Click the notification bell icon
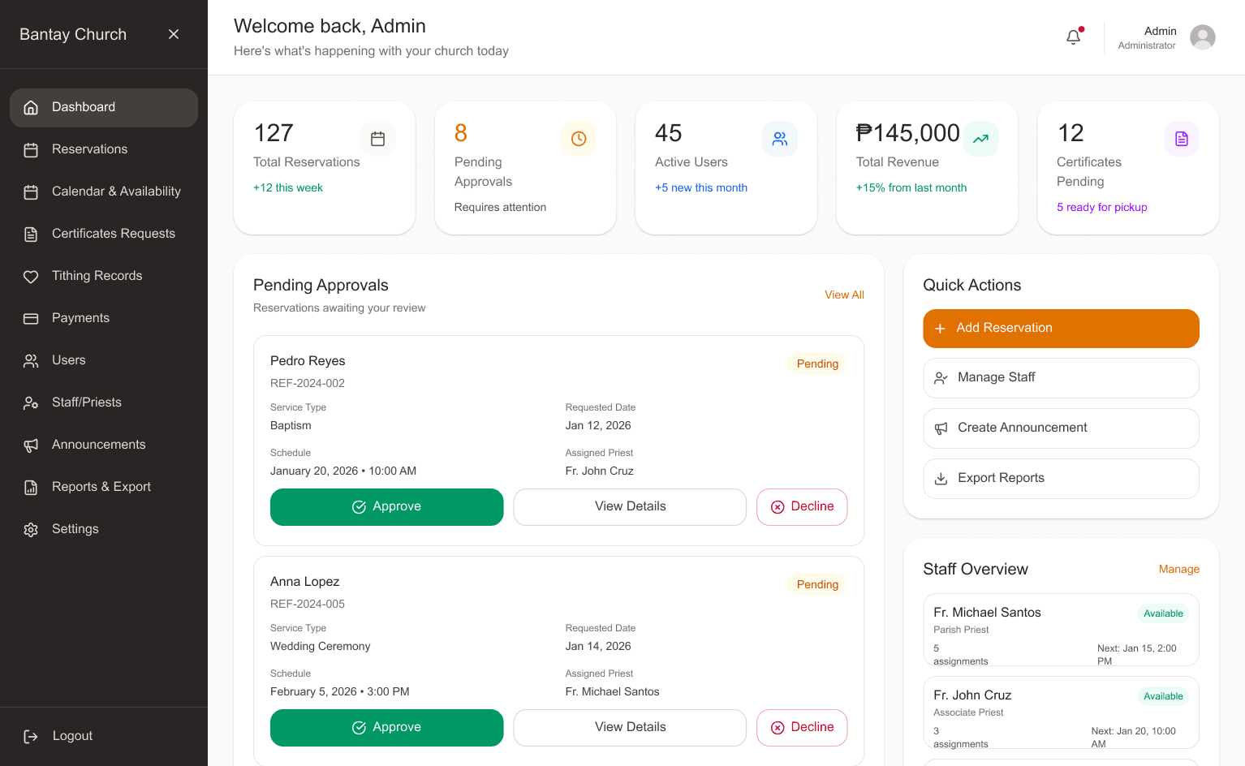Screen dimensions: 1245x766 pyautogui.click(x=1073, y=37)
